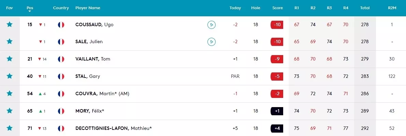Click star icon for Decottignies-Lafon, Mathieu
The width and height of the screenshot is (406, 136).
(x=10, y=128)
